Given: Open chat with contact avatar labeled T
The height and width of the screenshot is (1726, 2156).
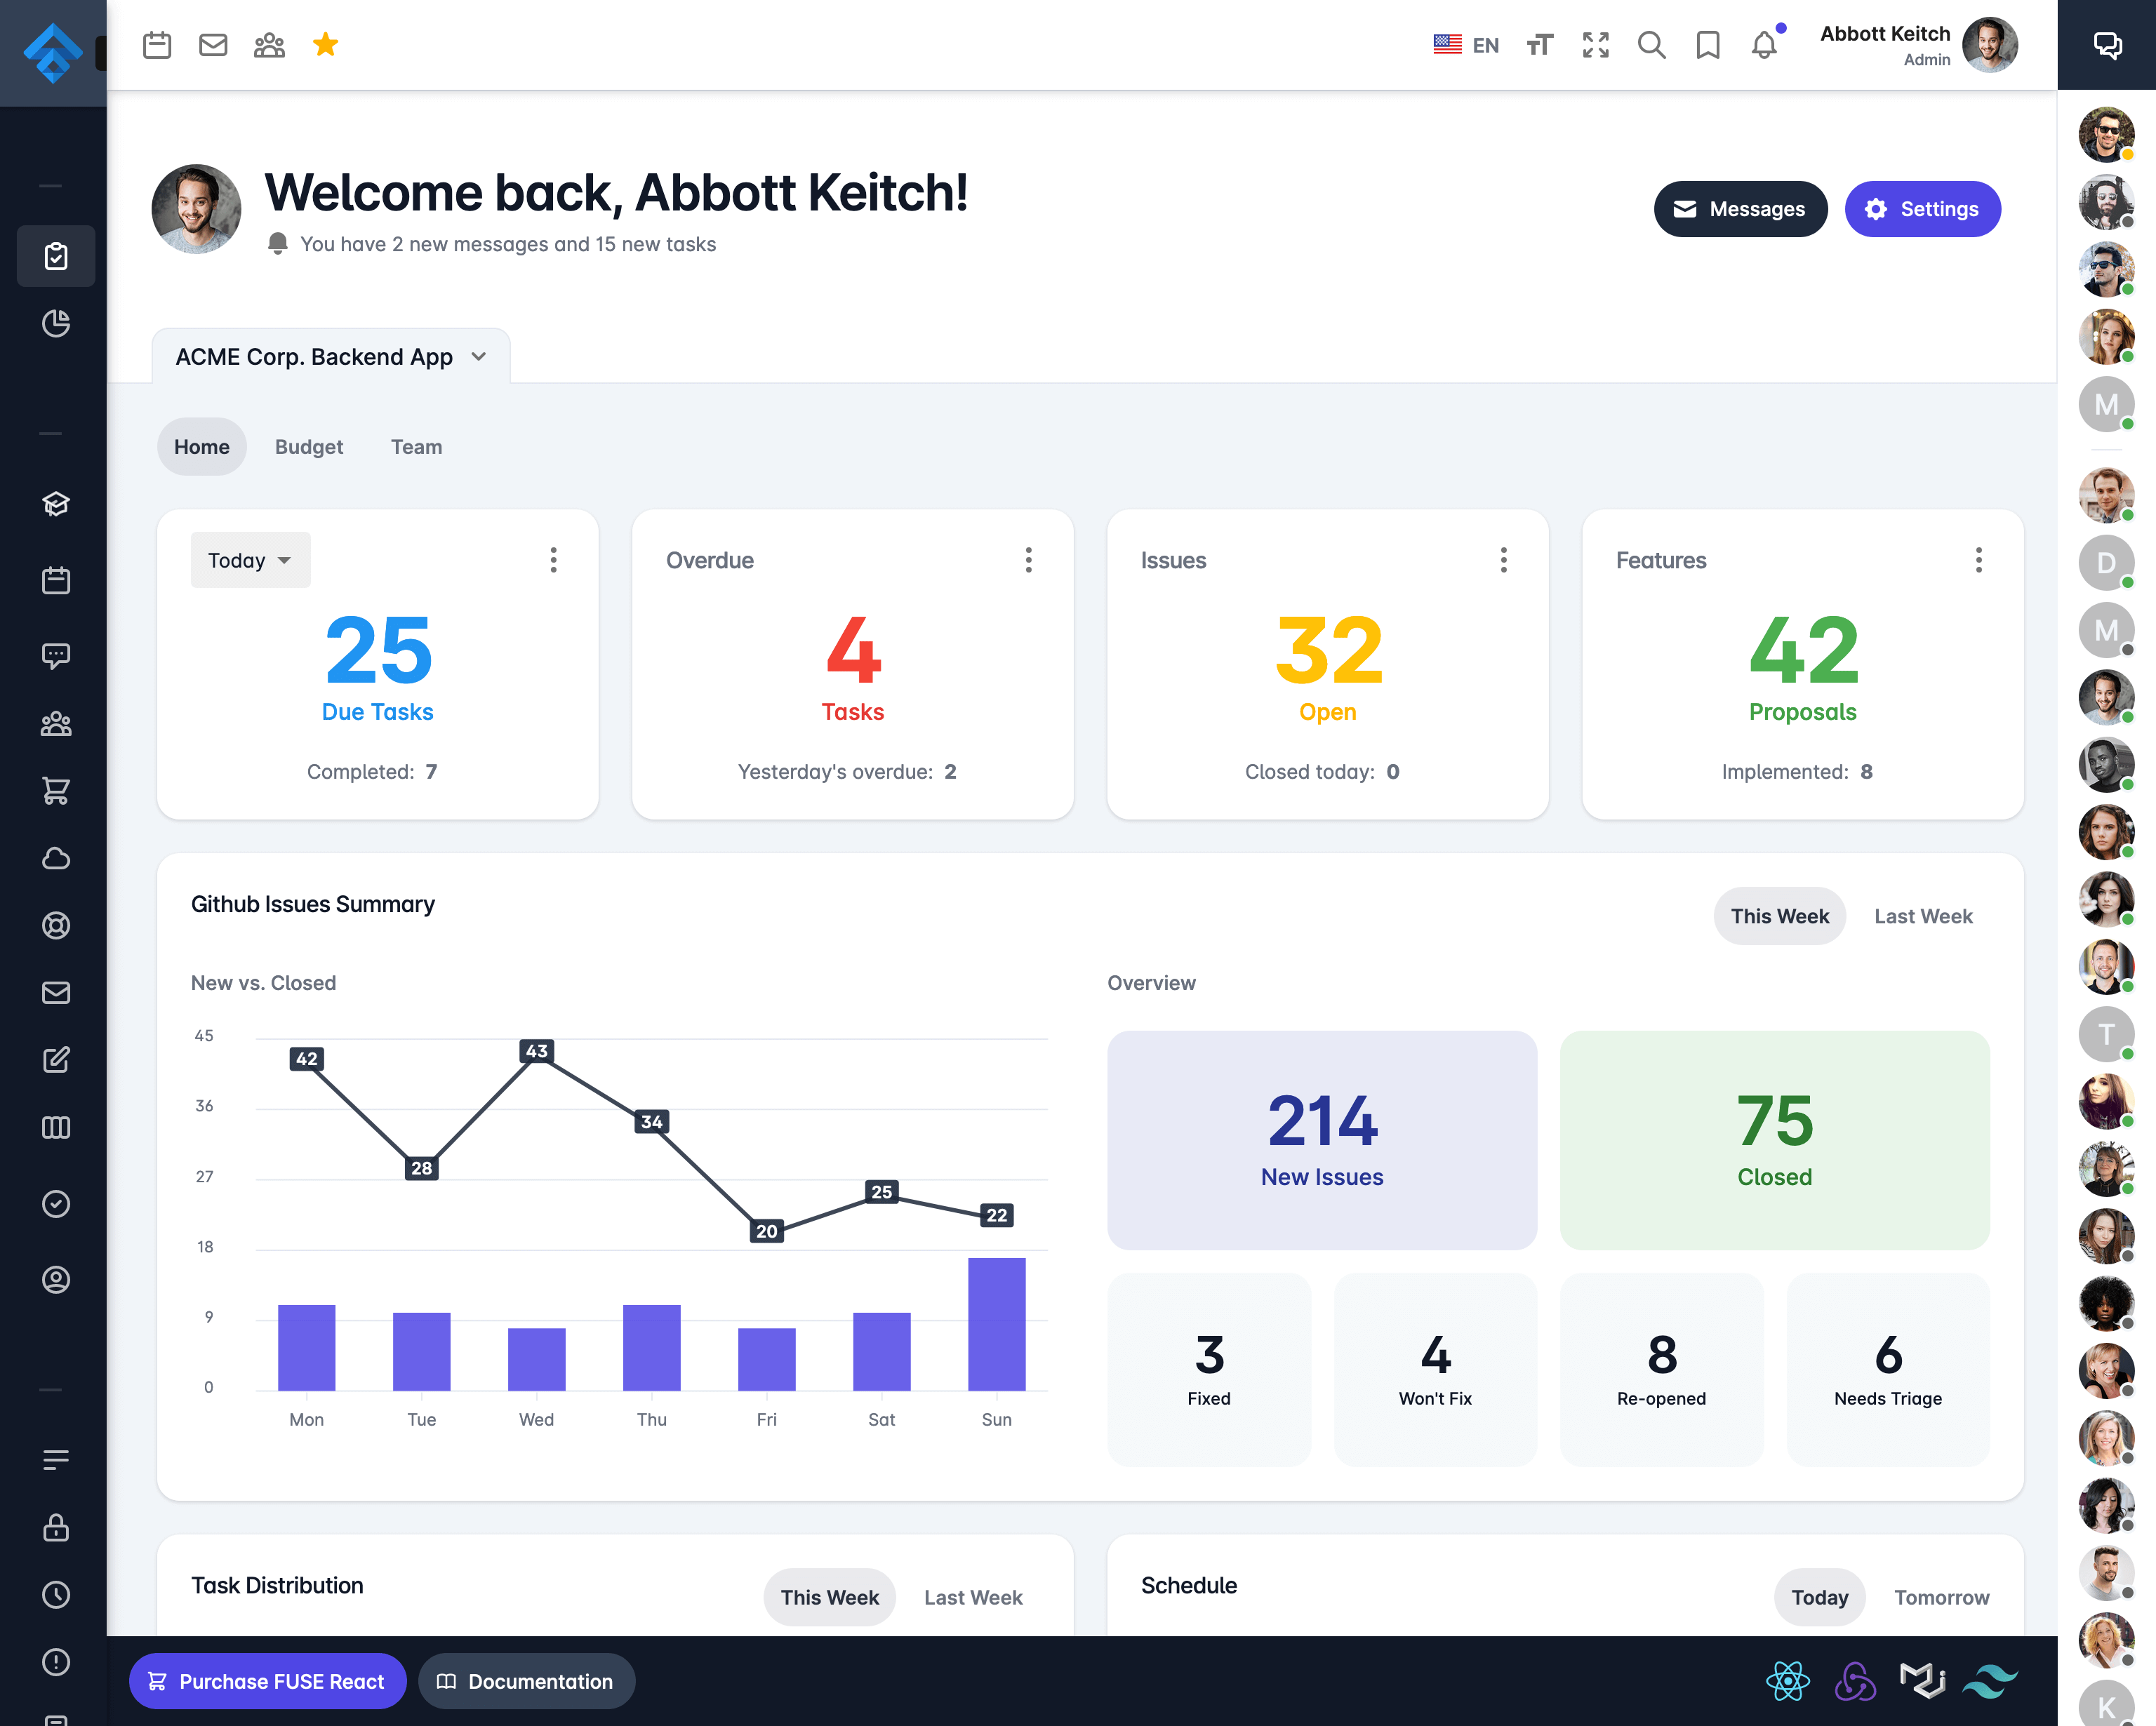Looking at the screenshot, I should [x=2106, y=1034].
